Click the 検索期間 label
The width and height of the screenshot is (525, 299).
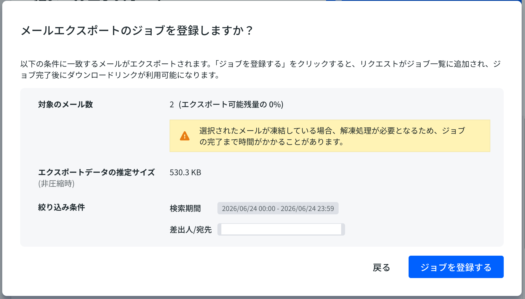click(x=185, y=208)
